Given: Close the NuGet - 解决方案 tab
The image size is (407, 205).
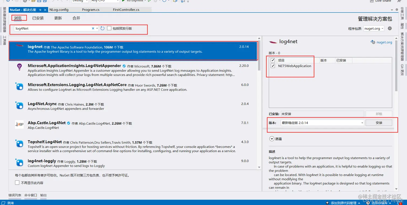Looking at the screenshot, I should [x=45, y=10].
